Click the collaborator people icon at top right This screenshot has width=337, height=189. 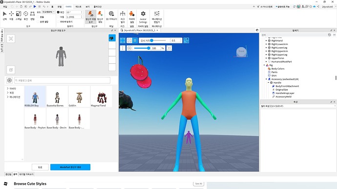click(303, 7)
